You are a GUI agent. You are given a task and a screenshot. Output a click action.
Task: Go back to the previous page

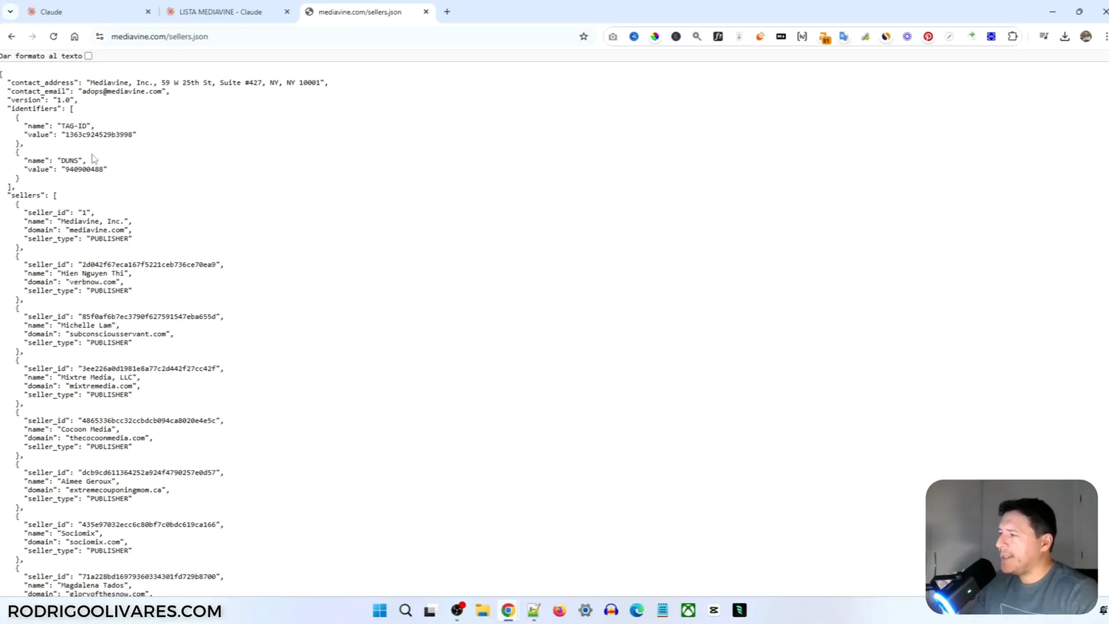12,37
